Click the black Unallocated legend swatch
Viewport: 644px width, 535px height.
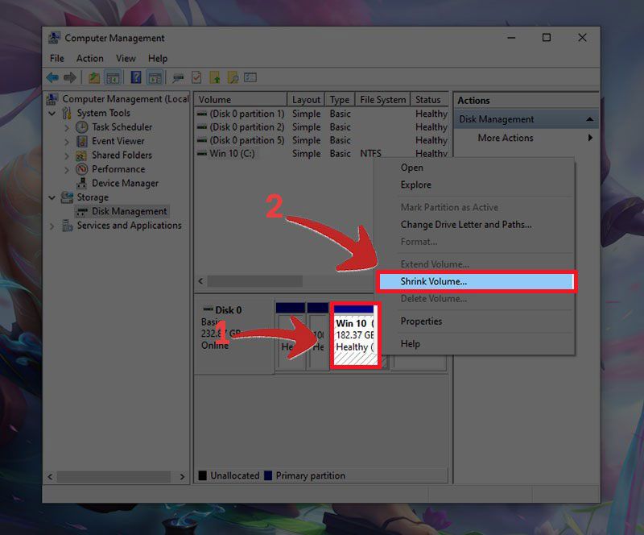pos(203,476)
